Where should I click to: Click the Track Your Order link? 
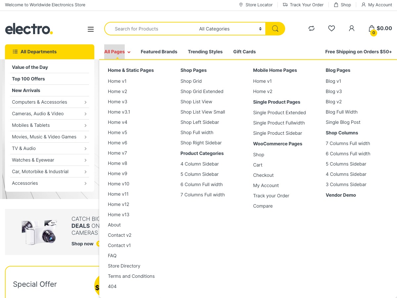pyautogui.click(x=303, y=5)
